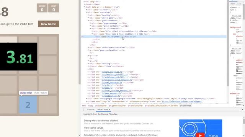Select div.tile-inner in the breadcrumb bar
245x137 pixels.
point(185,106)
